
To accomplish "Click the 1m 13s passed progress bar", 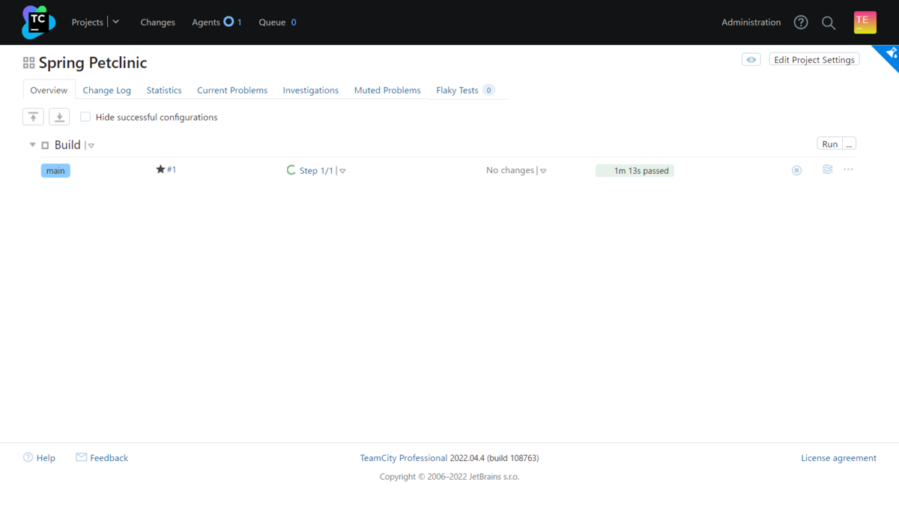I will tap(635, 170).
